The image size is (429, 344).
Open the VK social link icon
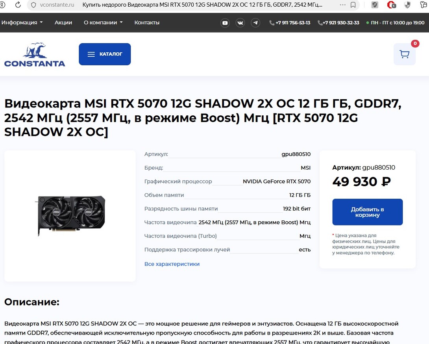[x=240, y=23]
